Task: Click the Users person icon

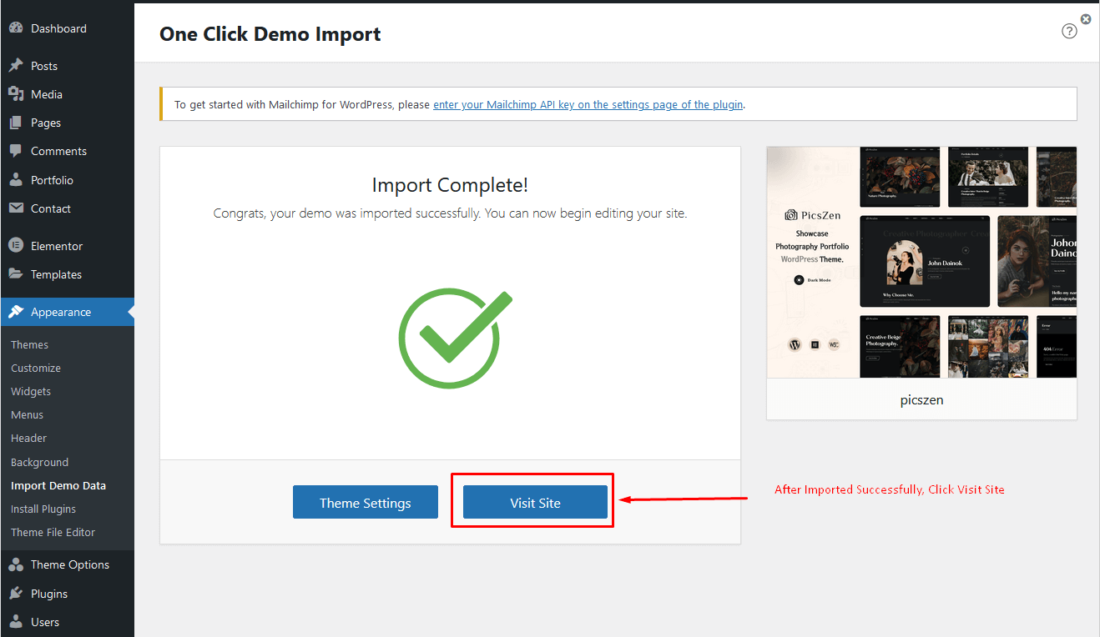Action: click(x=16, y=622)
